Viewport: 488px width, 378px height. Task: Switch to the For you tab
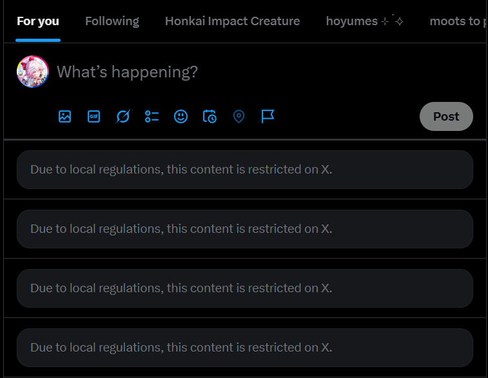pos(38,21)
